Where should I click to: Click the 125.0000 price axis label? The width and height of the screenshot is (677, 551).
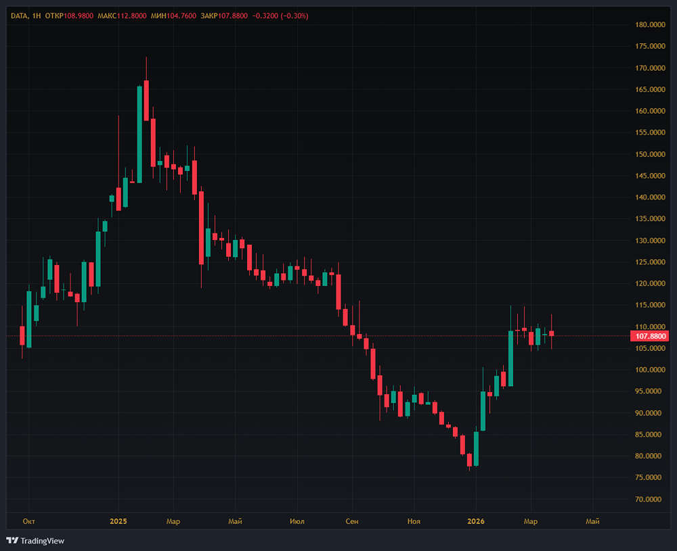[x=650, y=262]
